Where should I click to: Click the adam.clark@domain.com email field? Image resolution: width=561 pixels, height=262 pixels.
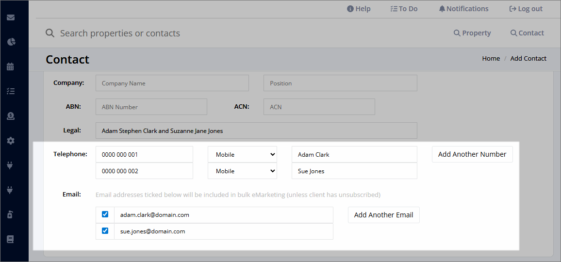(x=224, y=215)
